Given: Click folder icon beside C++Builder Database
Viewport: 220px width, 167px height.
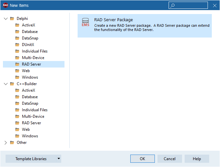Looking at the screenshot, I should tap(17, 97).
